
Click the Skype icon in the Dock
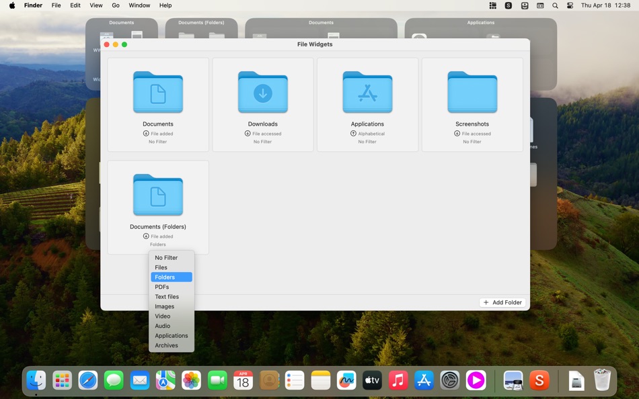538,380
